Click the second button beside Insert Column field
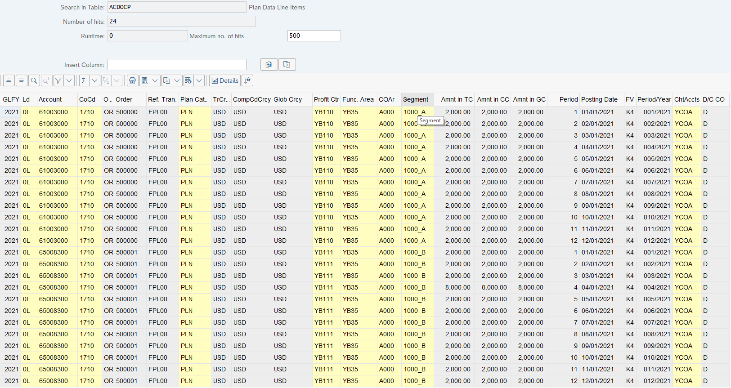 pyautogui.click(x=287, y=64)
